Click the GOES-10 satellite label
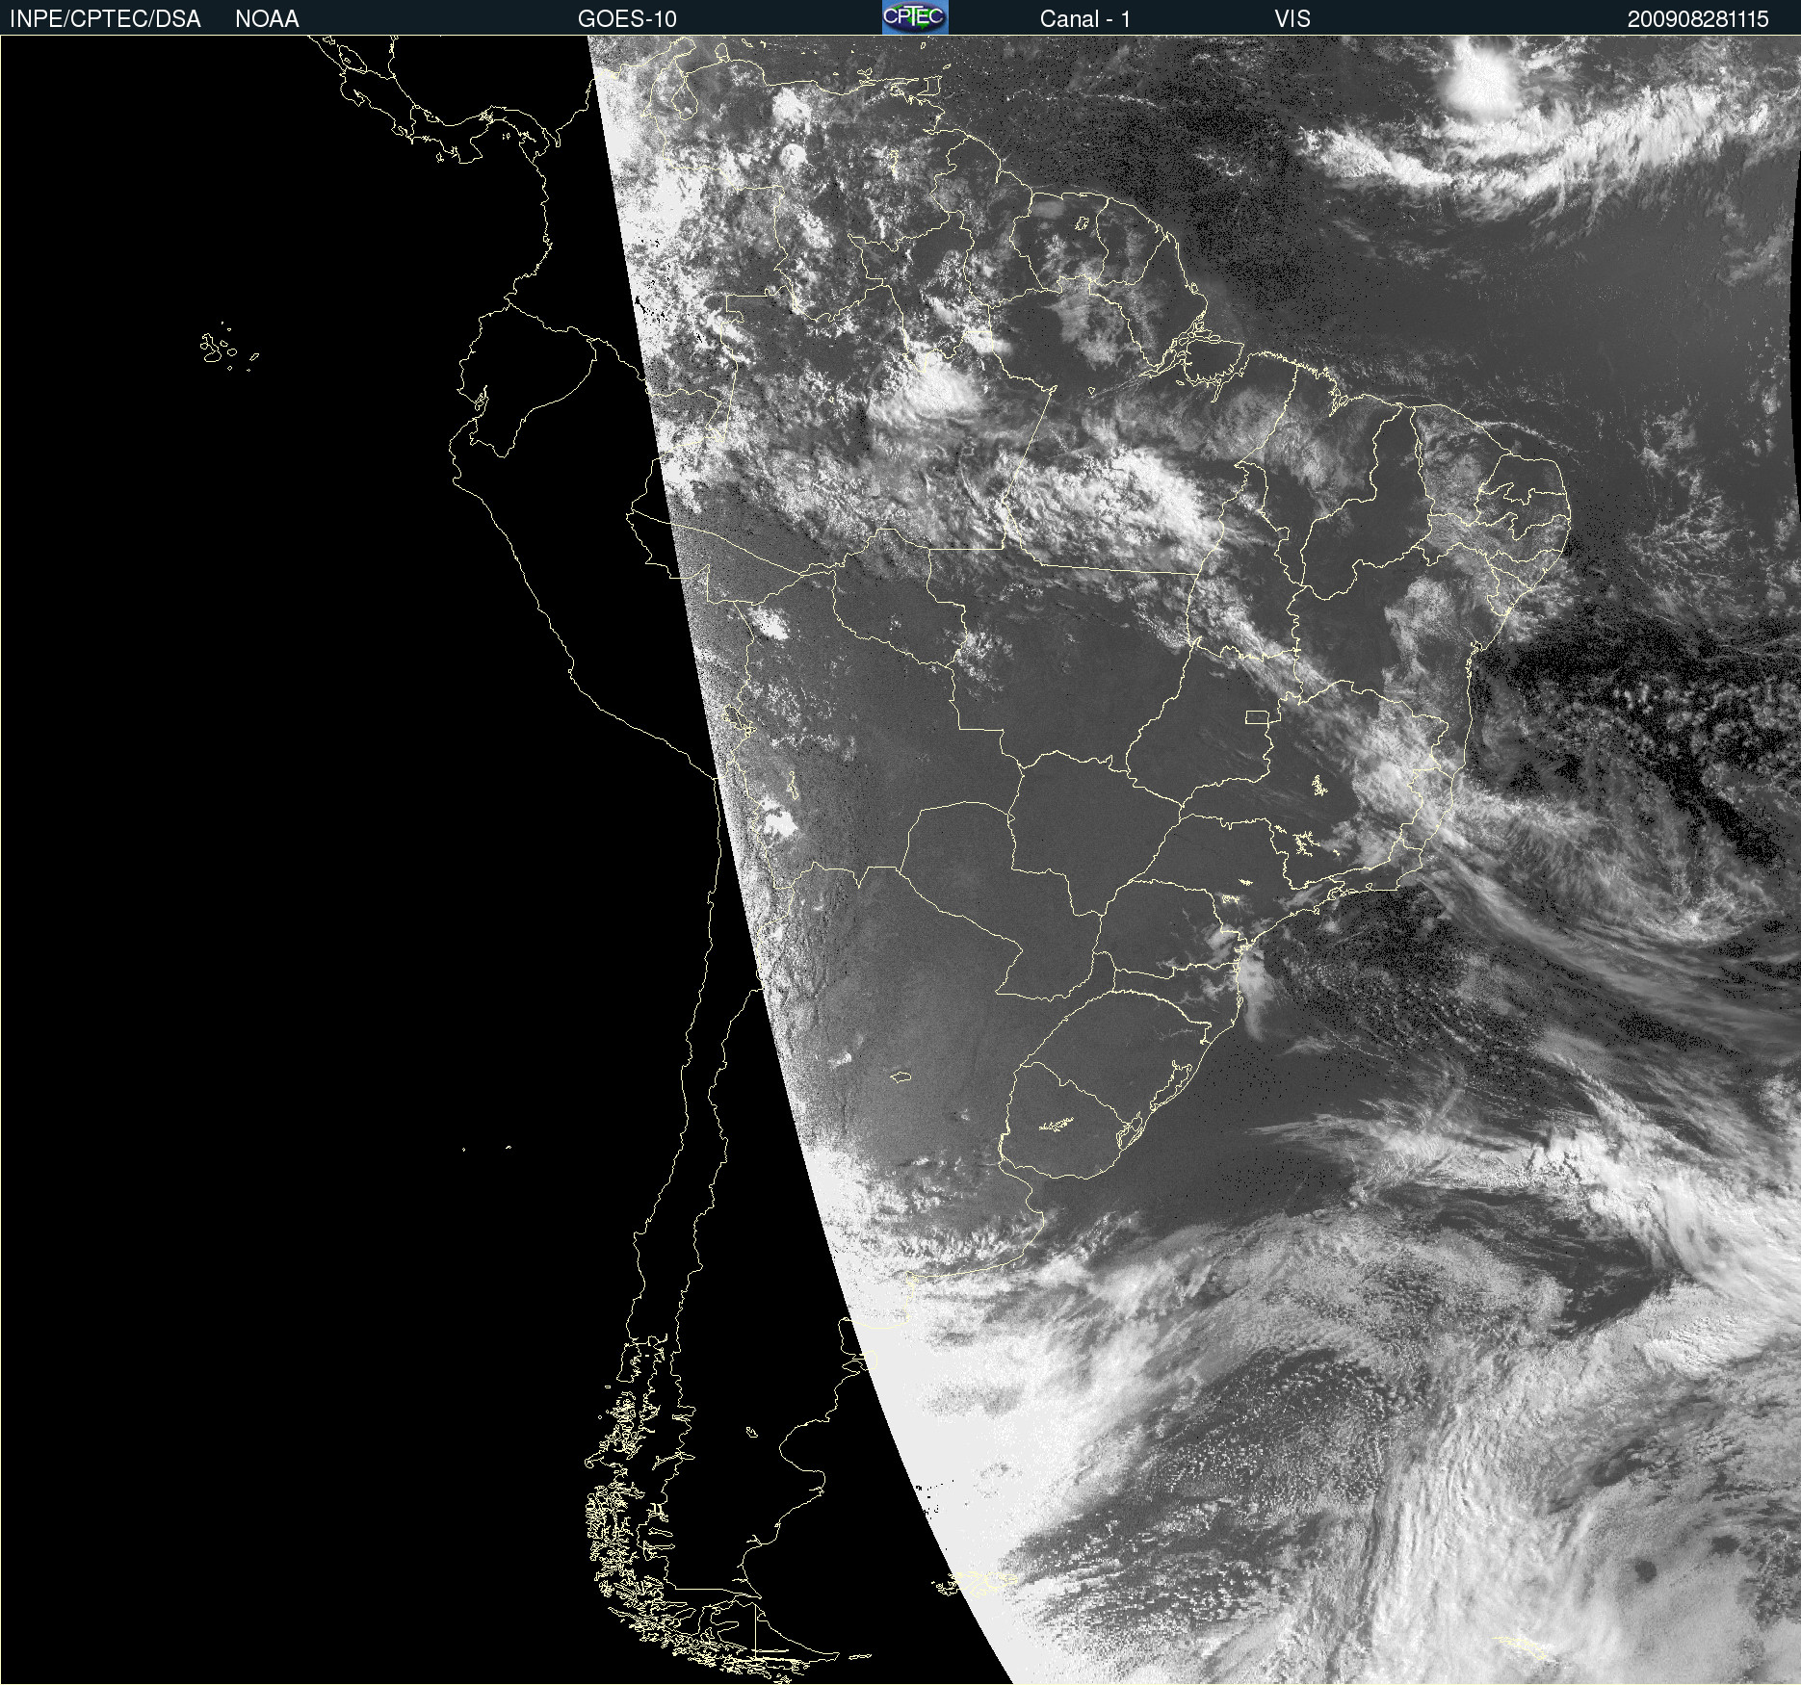 point(627,19)
